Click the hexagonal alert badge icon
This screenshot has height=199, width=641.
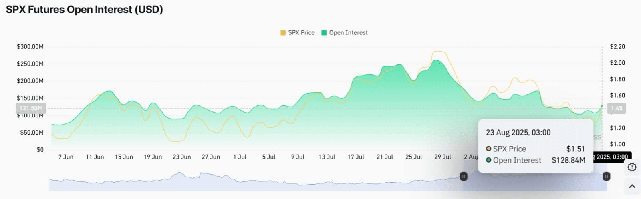(632, 167)
